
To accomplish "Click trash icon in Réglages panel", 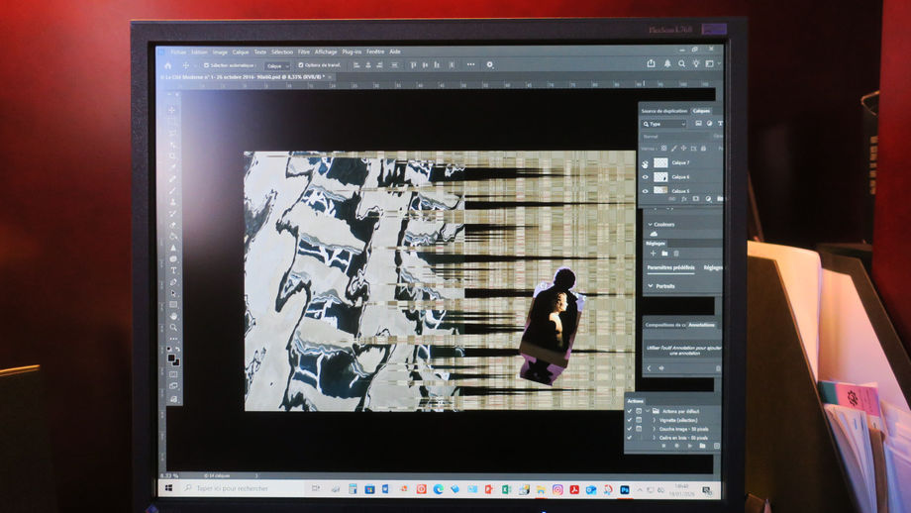I will (x=676, y=254).
